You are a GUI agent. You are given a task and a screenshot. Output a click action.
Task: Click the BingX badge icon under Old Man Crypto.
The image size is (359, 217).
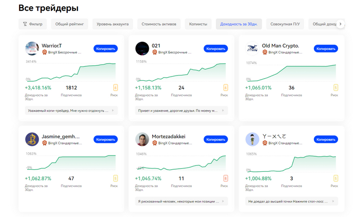pos(265,52)
